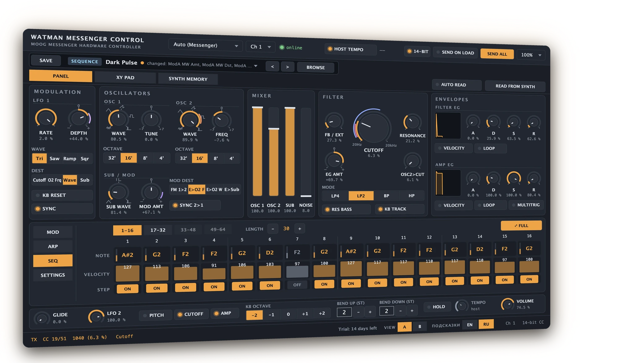Expand the changed parameters list arrow

(256, 66)
